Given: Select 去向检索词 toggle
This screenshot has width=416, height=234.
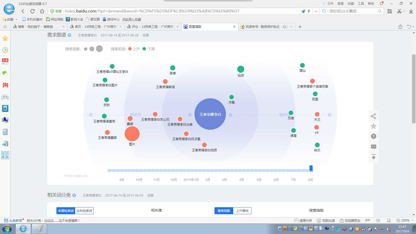Looking at the screenshot, I should pos(84,211).
